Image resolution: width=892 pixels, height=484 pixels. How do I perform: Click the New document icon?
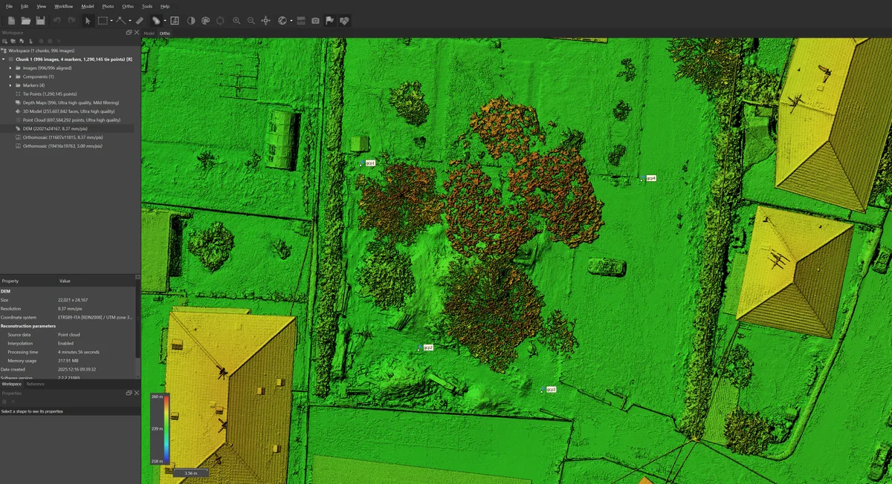(x=11, y=21)
